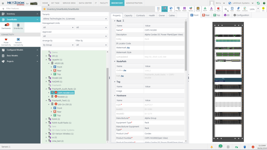Click the Export toolbar icon
267x150 pixels.
(x=211, y=9)
